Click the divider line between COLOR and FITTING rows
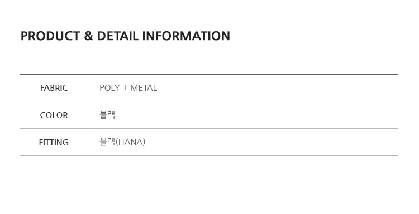Image resolution: width=419 pixels, height=214 pixels. [209, 128]
